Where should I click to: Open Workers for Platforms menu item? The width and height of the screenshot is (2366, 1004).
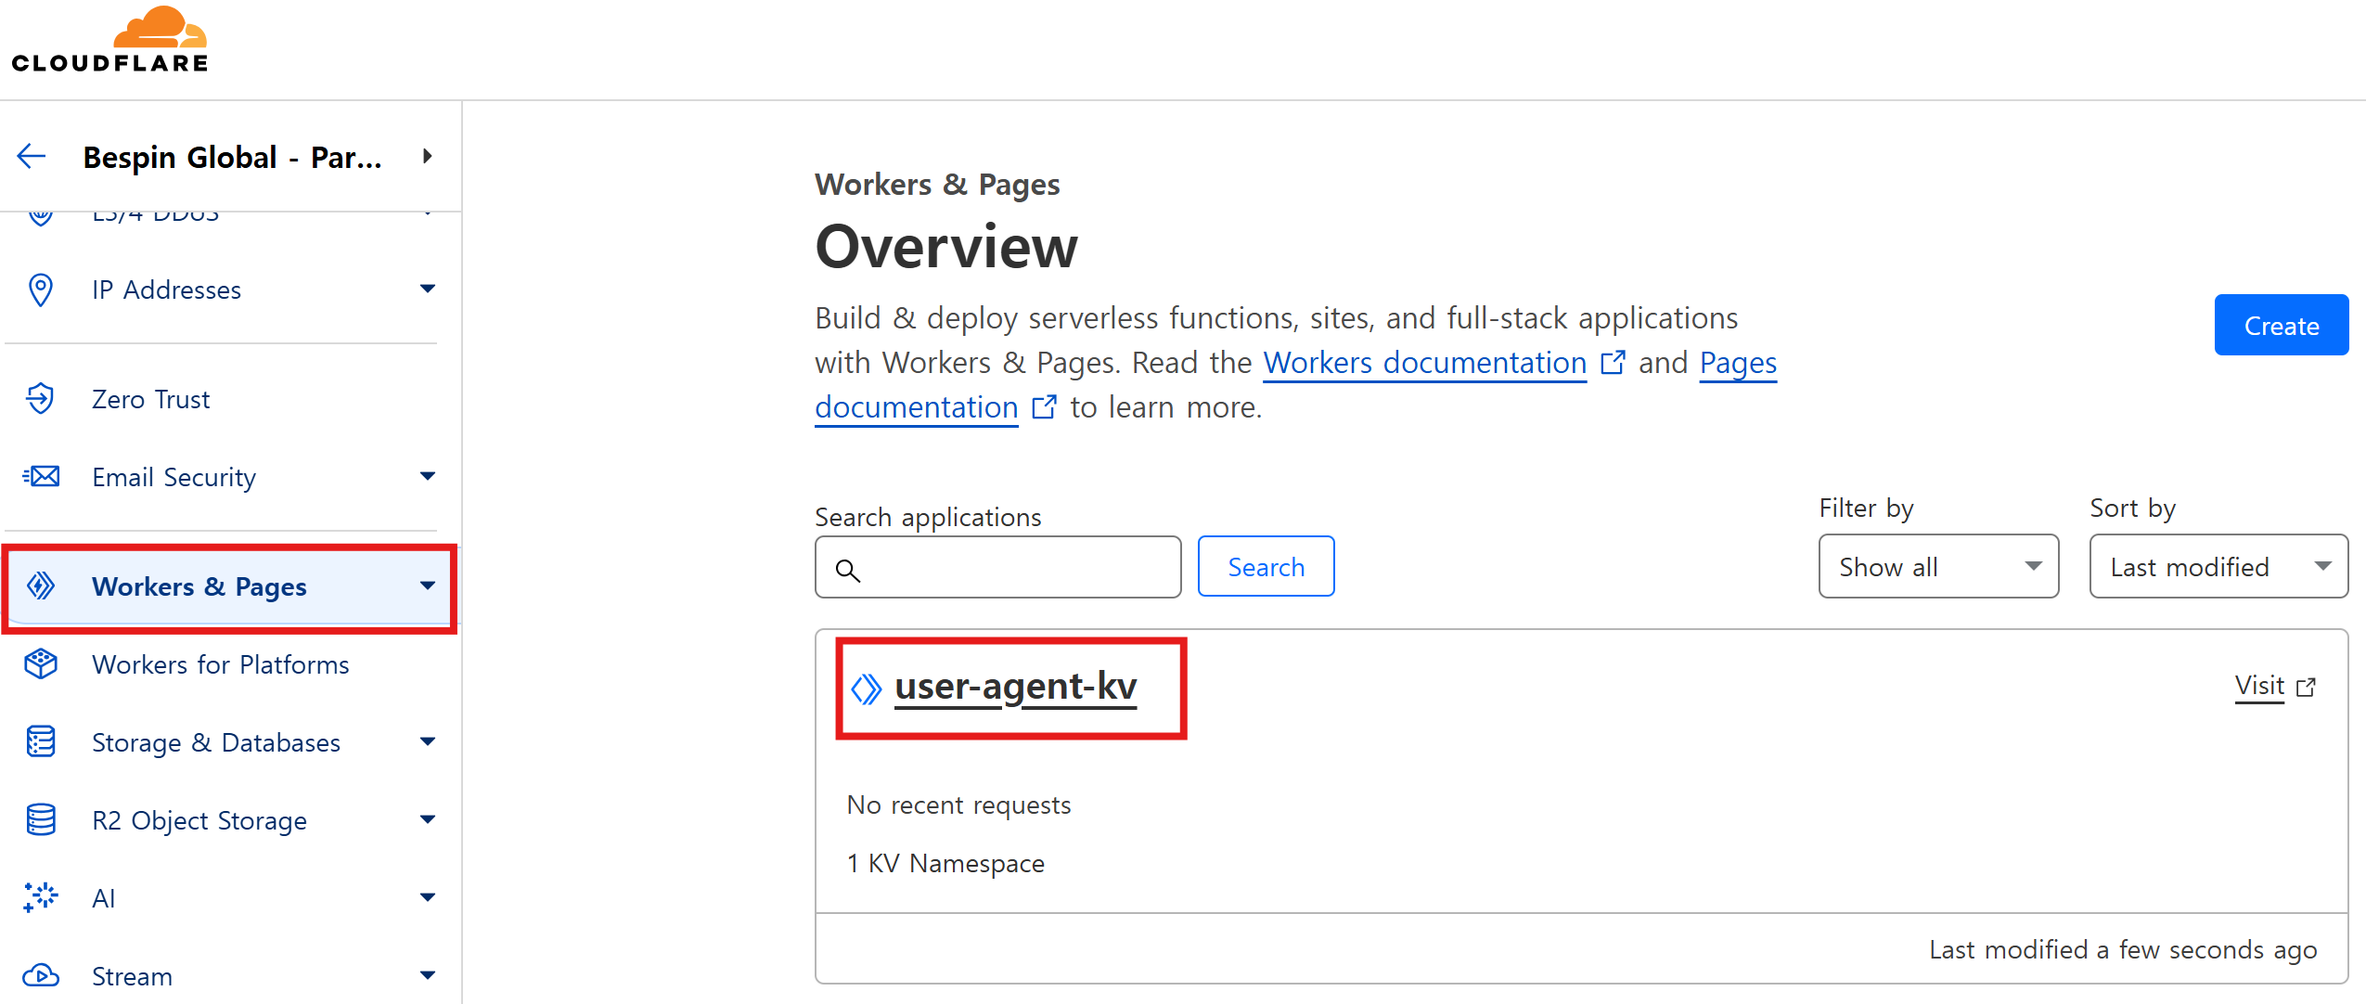(x=220, y=664)
